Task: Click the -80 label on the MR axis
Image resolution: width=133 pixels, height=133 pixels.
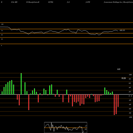Action: pyautogui.click(x=130, y=113)
